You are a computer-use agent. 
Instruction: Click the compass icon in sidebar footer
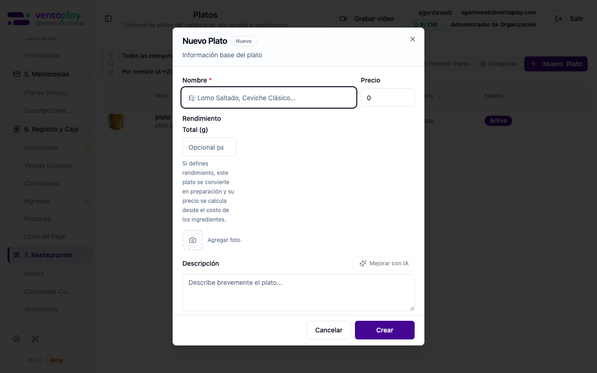coord(17,339)
